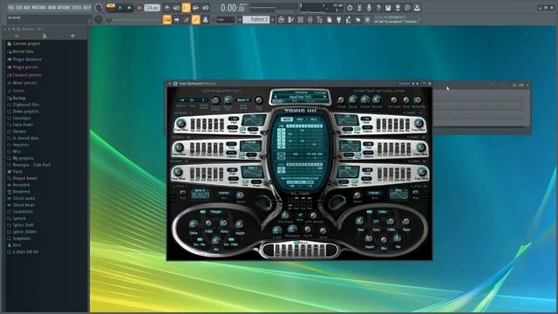Adjust the filter cutoff knob
Viewport: 558px width, 314px height.
click(x=277, y=230)
